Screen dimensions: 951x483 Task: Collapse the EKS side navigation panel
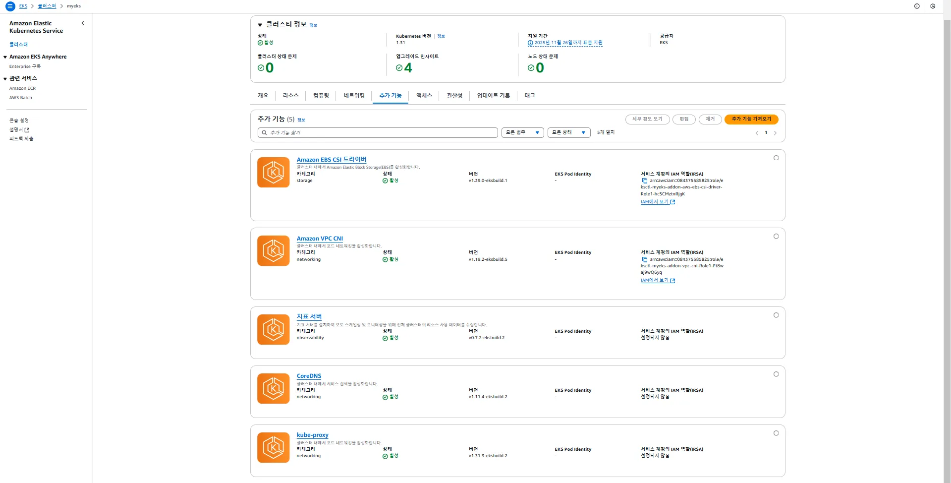[x=83, y=23]
